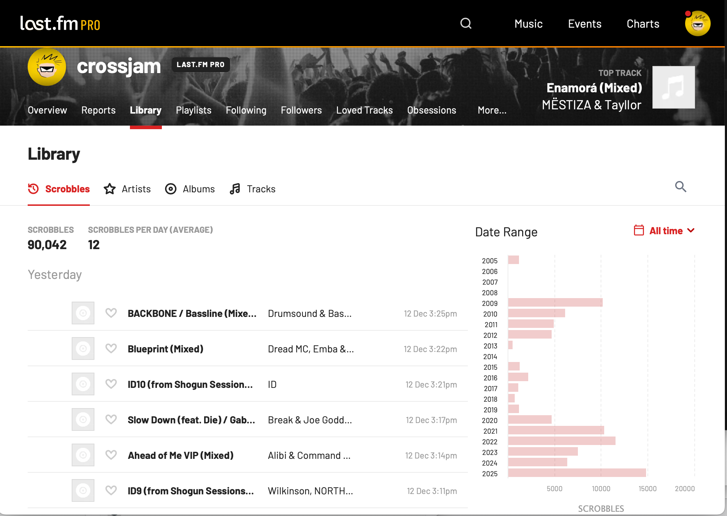Screen dimensions: 727x516
Task: Love the track Ahead of Me VIP (Mixed)
Action: (x=111, y=455)
